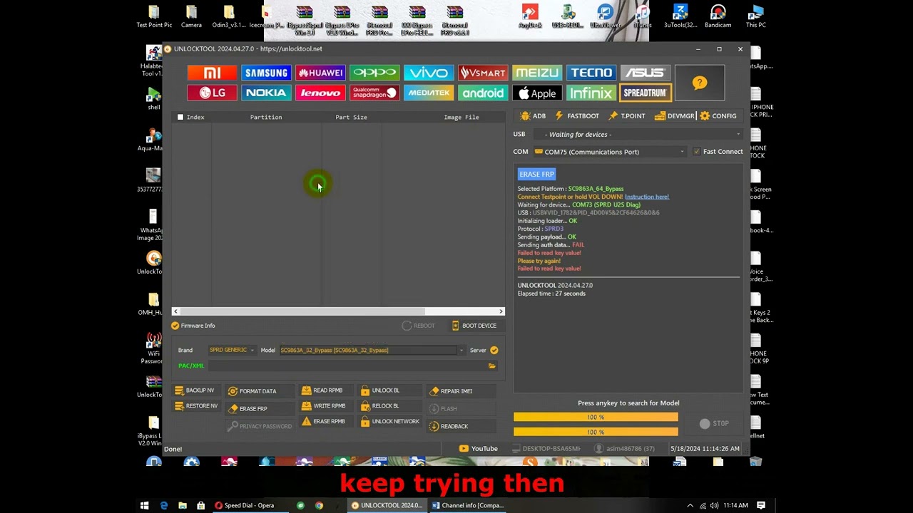
Task: Select the LG brand tile
Action: (212, 93)
